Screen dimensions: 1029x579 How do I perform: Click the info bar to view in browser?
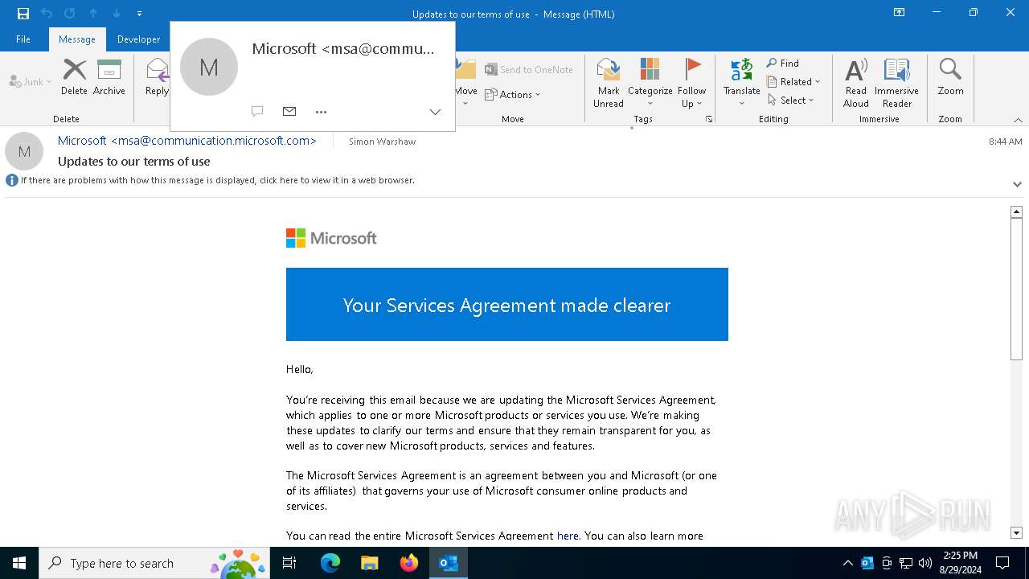218,180
